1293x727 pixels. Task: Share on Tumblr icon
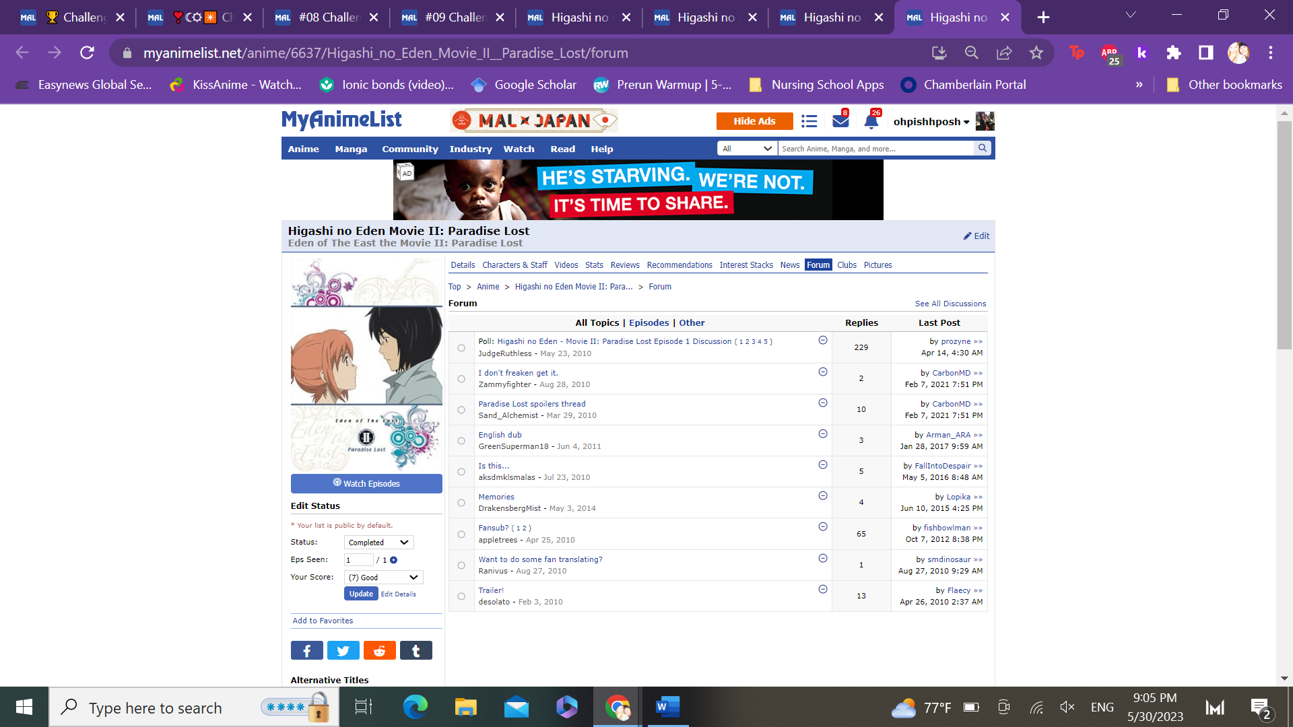[416, 651]
